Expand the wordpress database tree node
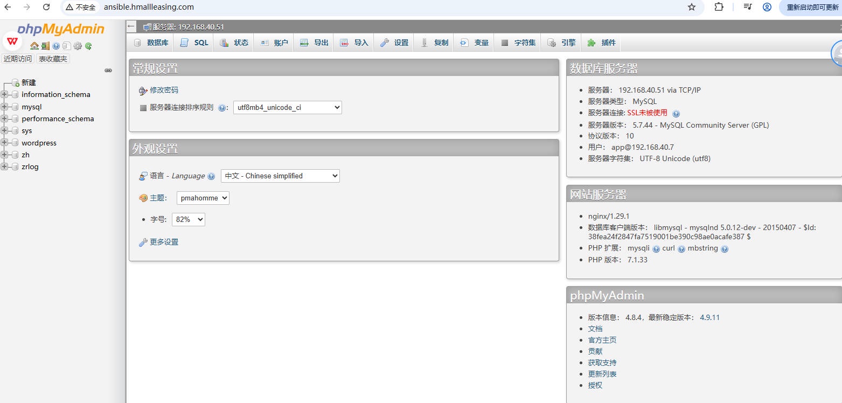The image size is (842, 403). tap(4, 143)
